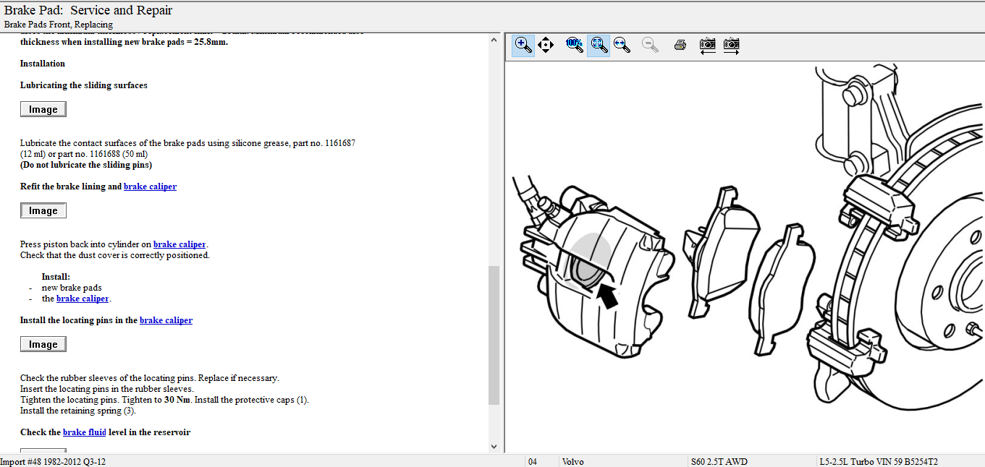This screenshot has height=467, width=985.
Task: Click brake caliper link in the Install list
Action: coord(83,299)
